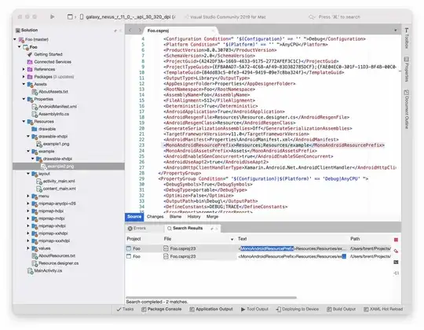
Task: Switch to the Blame tab
Action: [176, 217]
